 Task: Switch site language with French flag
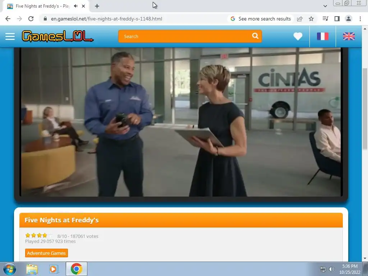click(x=323, y=36)
